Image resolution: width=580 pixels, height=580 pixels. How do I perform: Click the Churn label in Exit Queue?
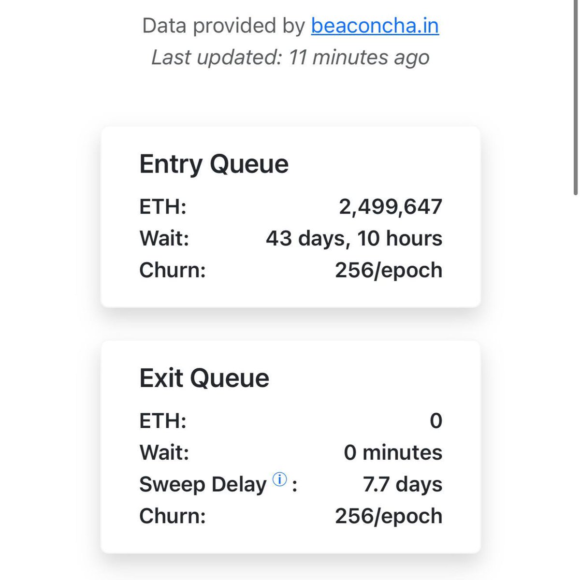click(173, 516)
